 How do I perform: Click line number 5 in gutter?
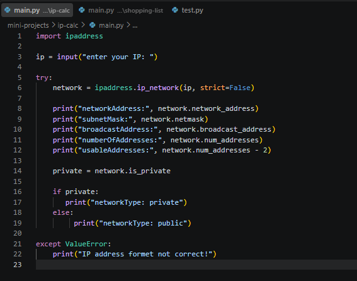click(x=20, y=77)
